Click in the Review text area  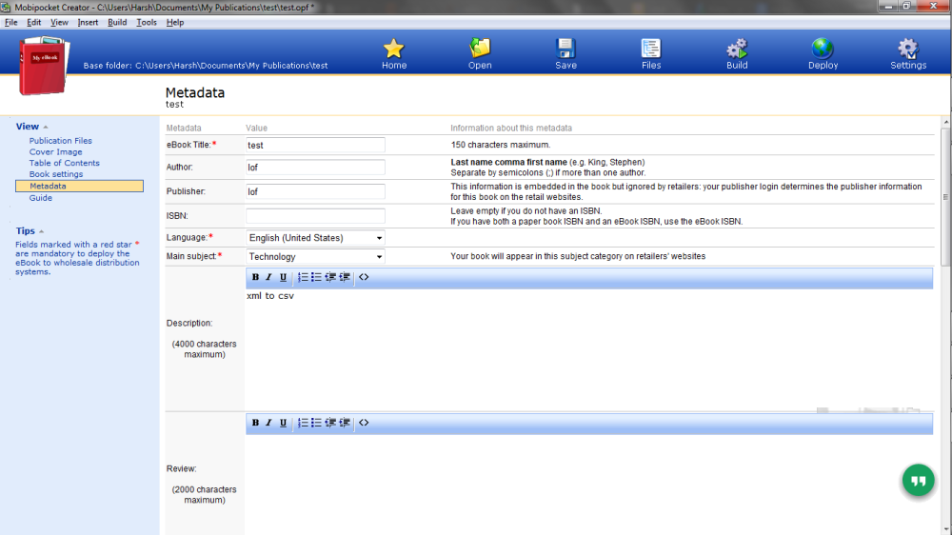589,485
